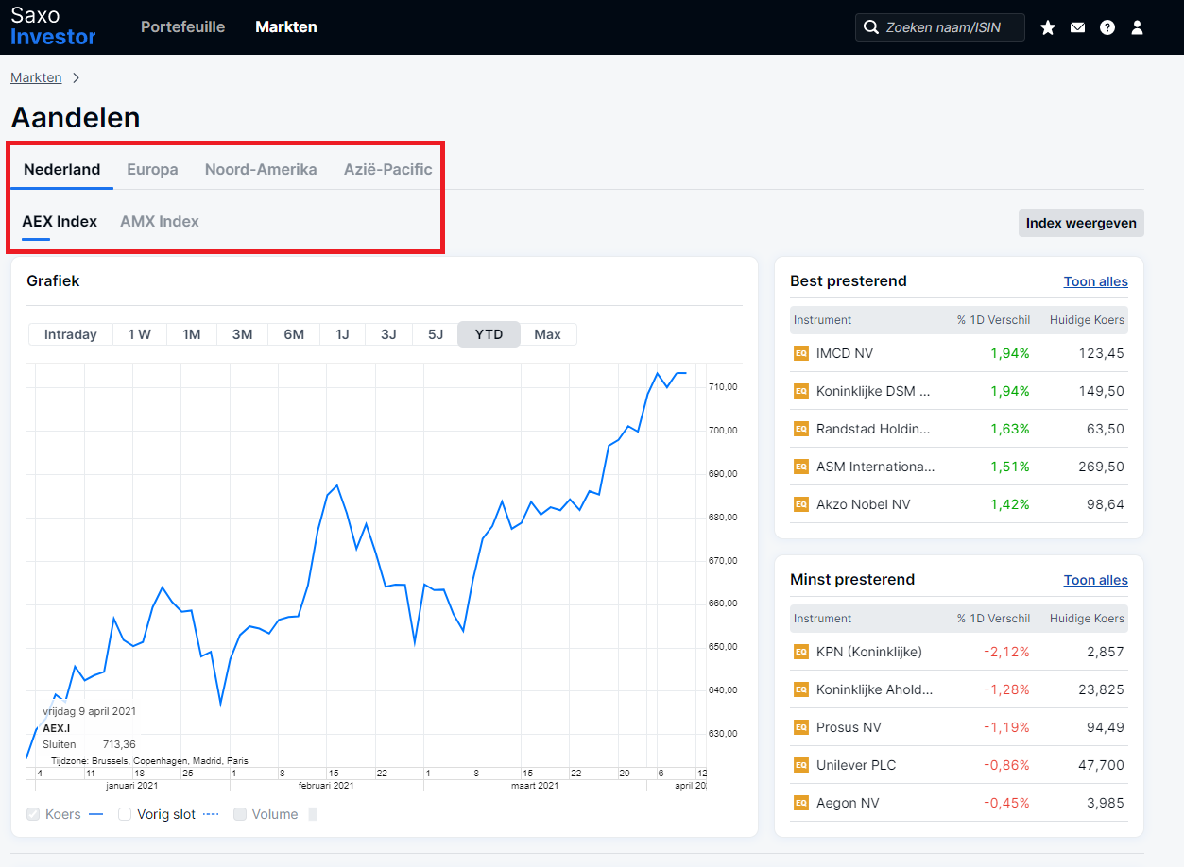The image size is (1184, 867).
Task: Click IMCD NV price 123,45
Action: [x=1102, y=353]
